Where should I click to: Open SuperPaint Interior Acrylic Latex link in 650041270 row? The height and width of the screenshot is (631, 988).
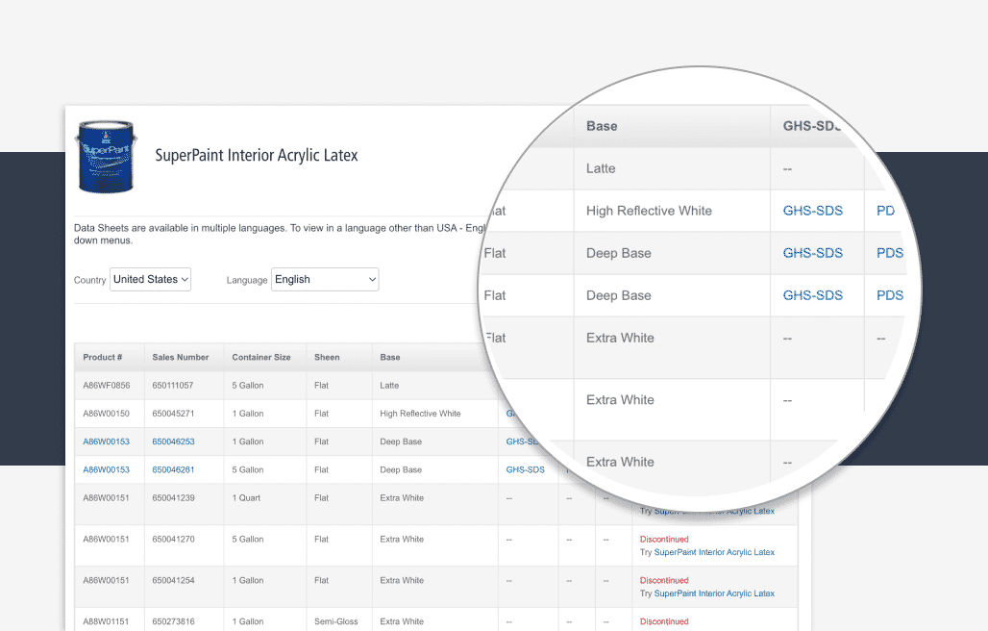714,552
